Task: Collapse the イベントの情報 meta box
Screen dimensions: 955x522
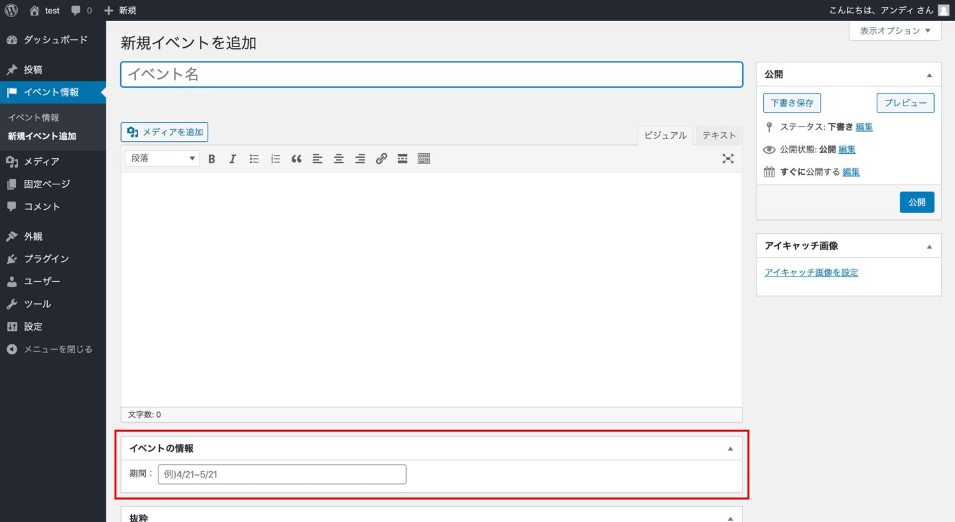Action: coord(730,448)
